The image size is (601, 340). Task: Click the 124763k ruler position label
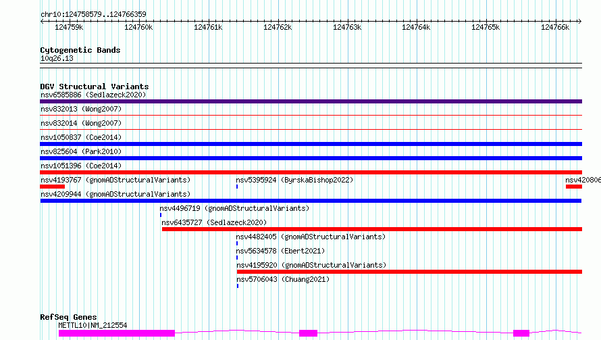347,27
